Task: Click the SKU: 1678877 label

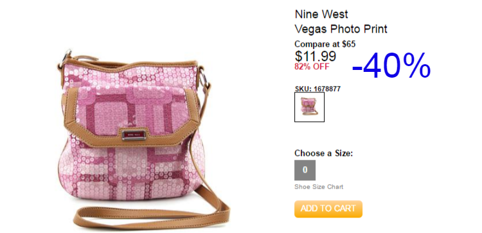Action: click(317, 89)
